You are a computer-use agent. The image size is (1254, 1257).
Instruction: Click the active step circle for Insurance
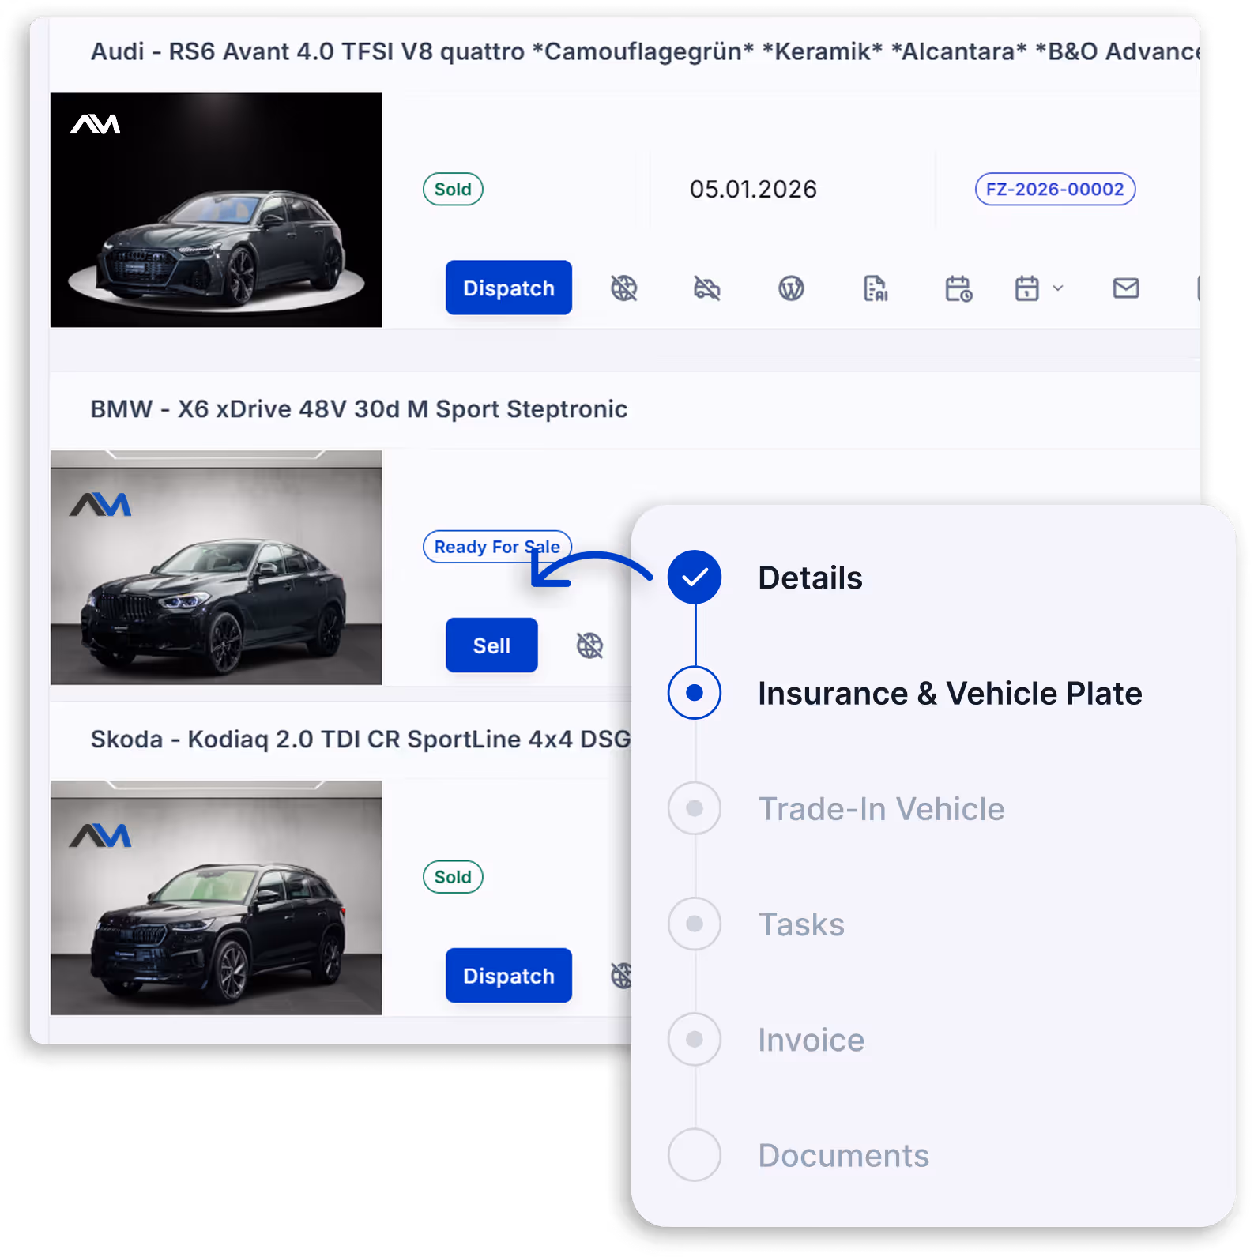pyautogui.click(x=695, y=693)
